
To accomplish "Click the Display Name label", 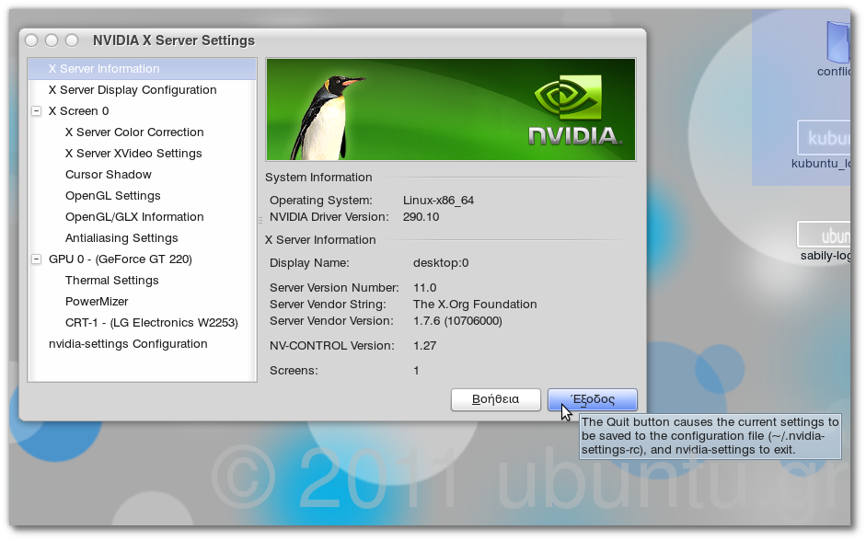I will [309, 263].
